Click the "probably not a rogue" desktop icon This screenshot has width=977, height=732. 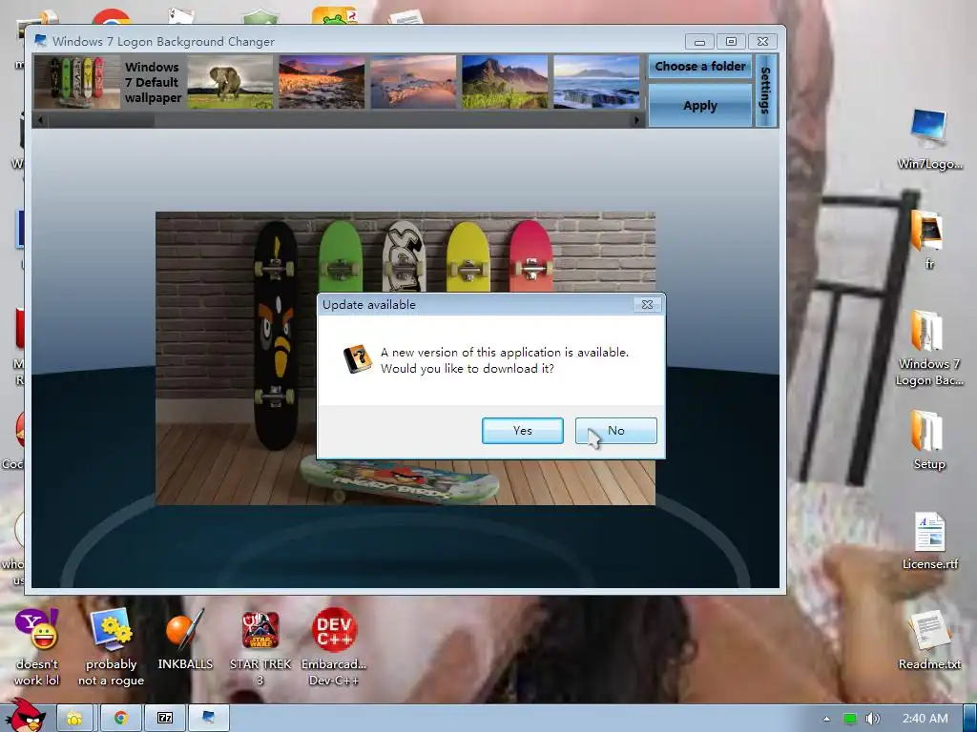click(x=111, y=647)
